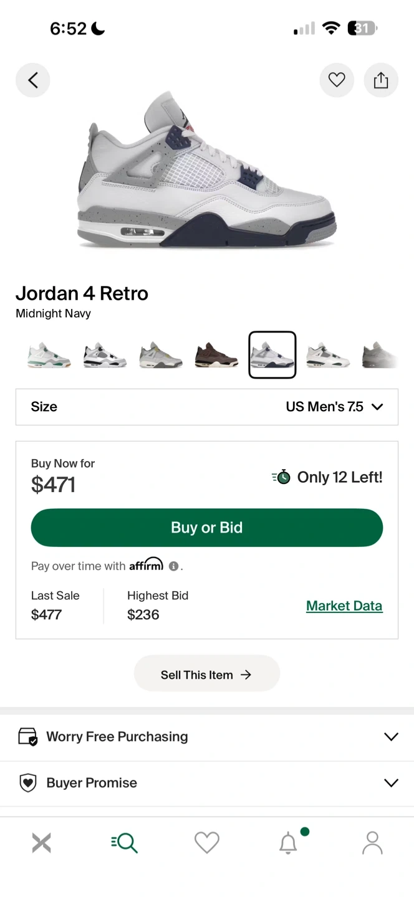Favorite this shoe with the top heart icon
414x897 pixels.
tap(337, 80)
